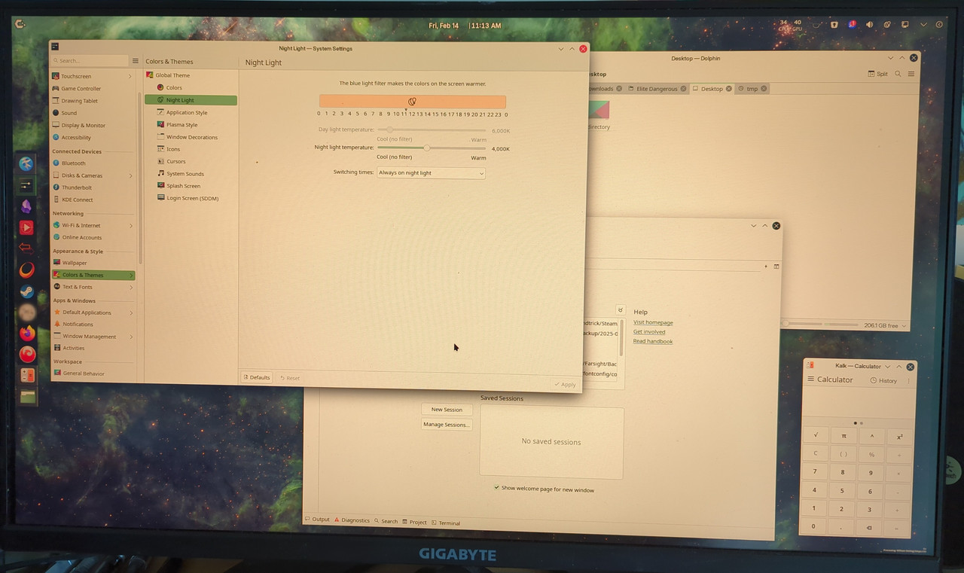Open the Diagnostics panel tab

coord(352,520)
